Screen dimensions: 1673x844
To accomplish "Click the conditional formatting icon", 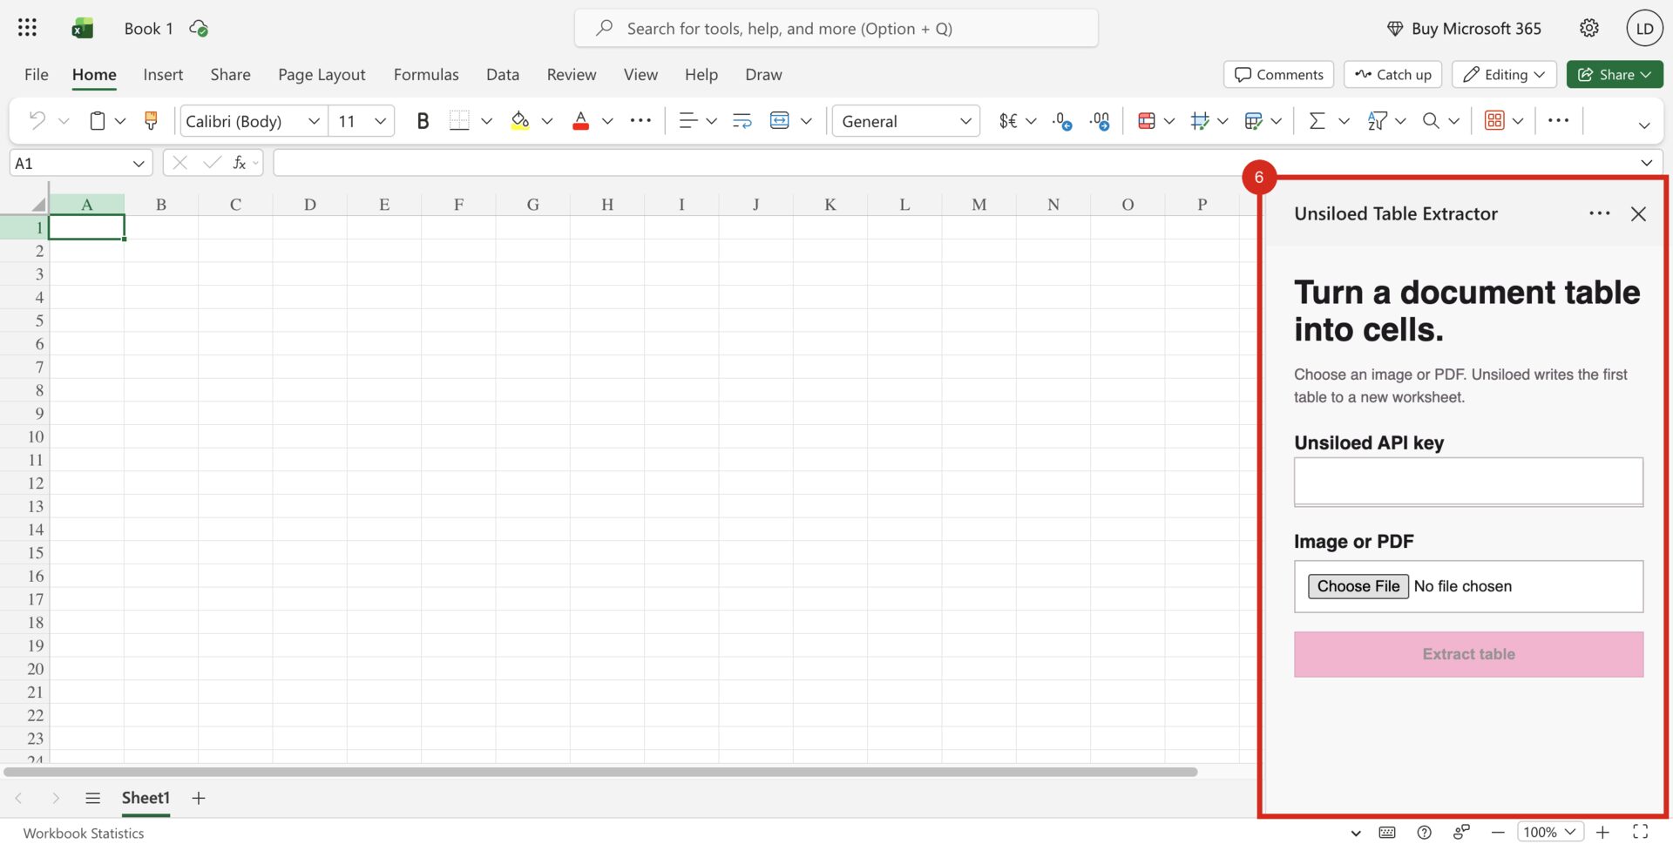I will [x=1147, y=121].
